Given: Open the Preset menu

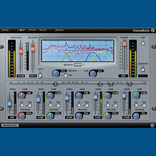Looking at the screenshot, I should [60, 30].
